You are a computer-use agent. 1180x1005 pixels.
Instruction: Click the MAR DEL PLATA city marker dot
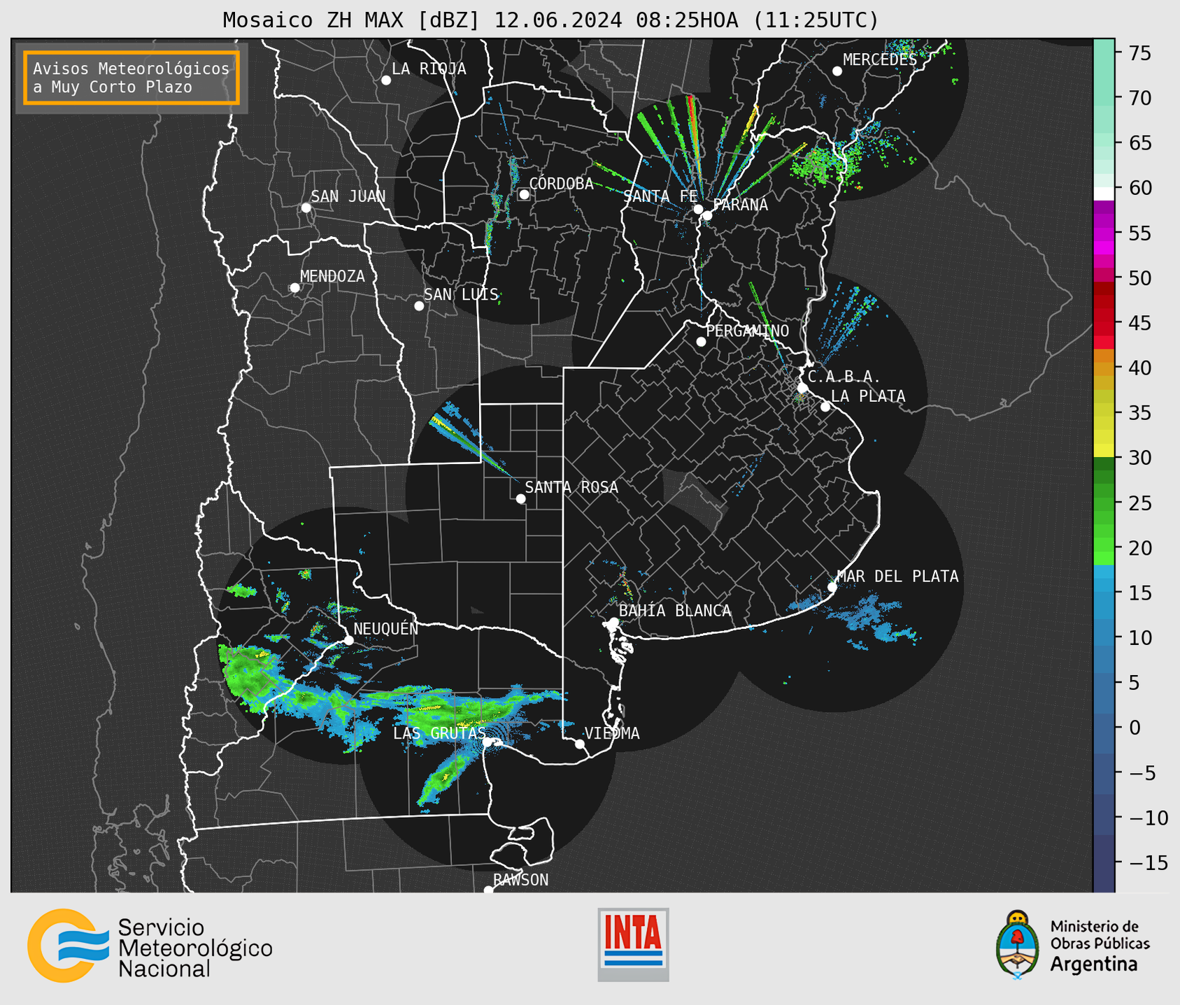point(832,587)
